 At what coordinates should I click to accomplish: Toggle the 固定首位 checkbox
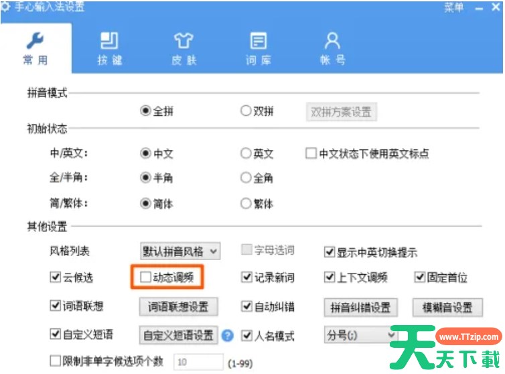point(420,277)
